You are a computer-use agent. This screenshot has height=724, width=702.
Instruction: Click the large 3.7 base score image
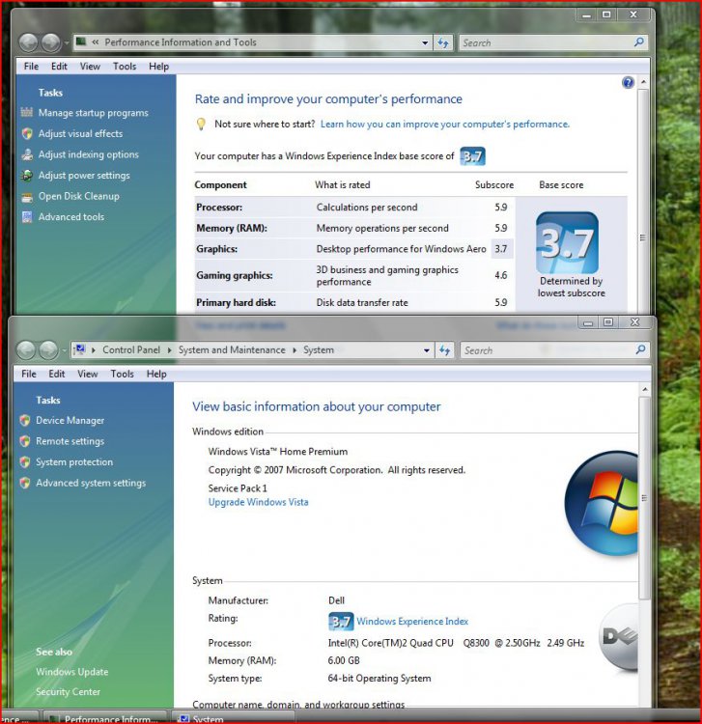pyautogui.click(x=567, y=243)
